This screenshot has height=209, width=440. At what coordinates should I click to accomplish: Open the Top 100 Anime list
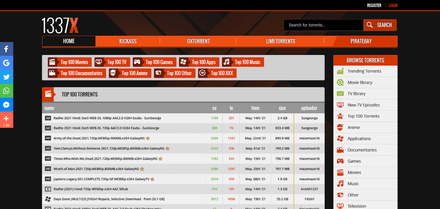pyautogui.click(x=130, y=73)
